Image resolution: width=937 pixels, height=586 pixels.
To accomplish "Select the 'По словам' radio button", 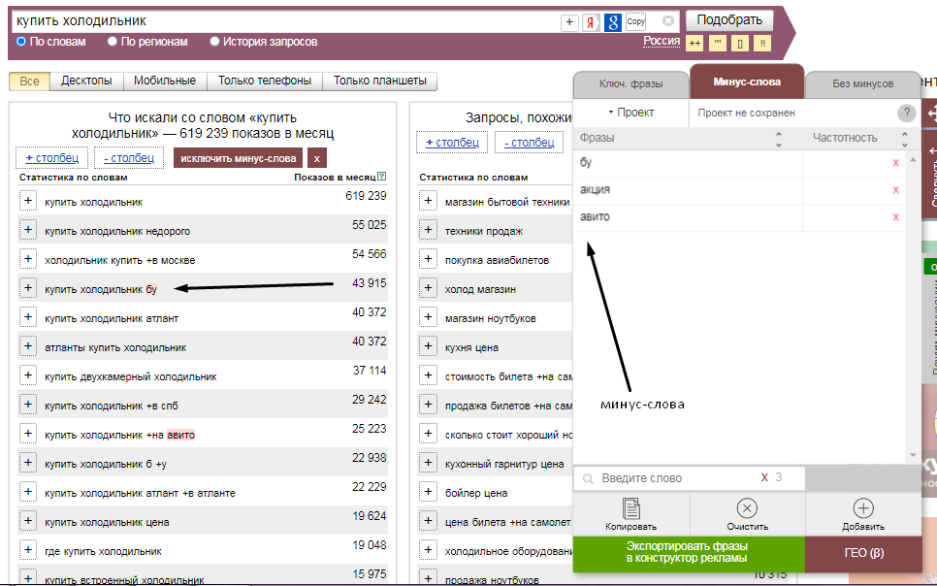I will [x=21, y=42].
